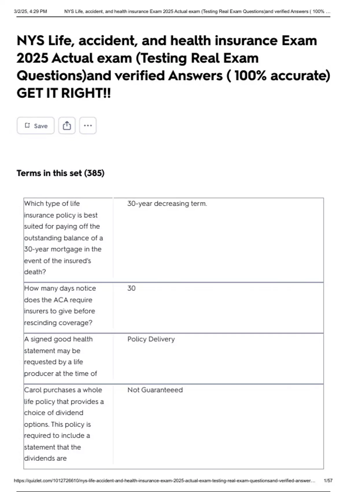347x492 pixels.
Task: Click the bookmark icon inside Save
Action: coord(27,125)
